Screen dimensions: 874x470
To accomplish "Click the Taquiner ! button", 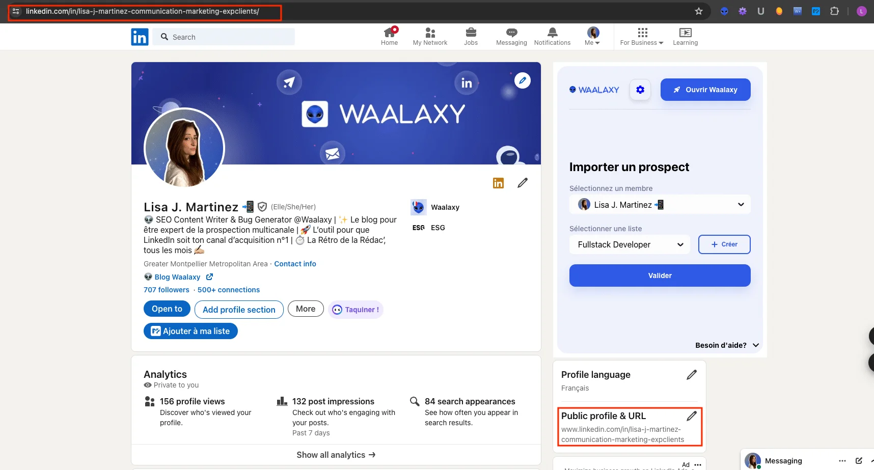I will 356,310.
